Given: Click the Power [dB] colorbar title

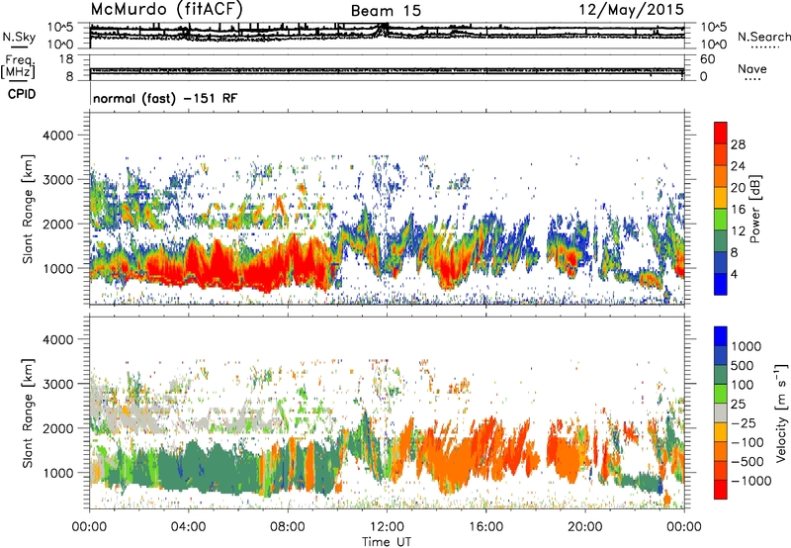Looking at the screenshot, I should coord(755,209).
